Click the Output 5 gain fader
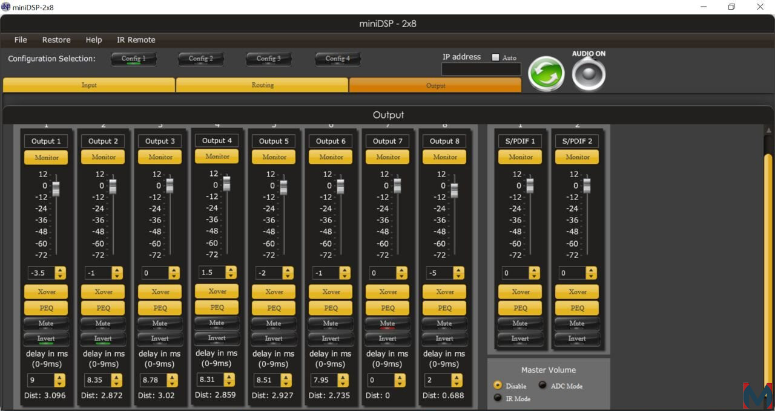This screenshot has width=775, height=411. [x=283, y=186]
